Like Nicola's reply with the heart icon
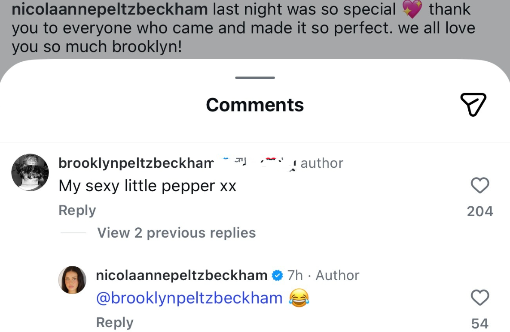The height and width of the screenshot is (332, 510). 480,297
